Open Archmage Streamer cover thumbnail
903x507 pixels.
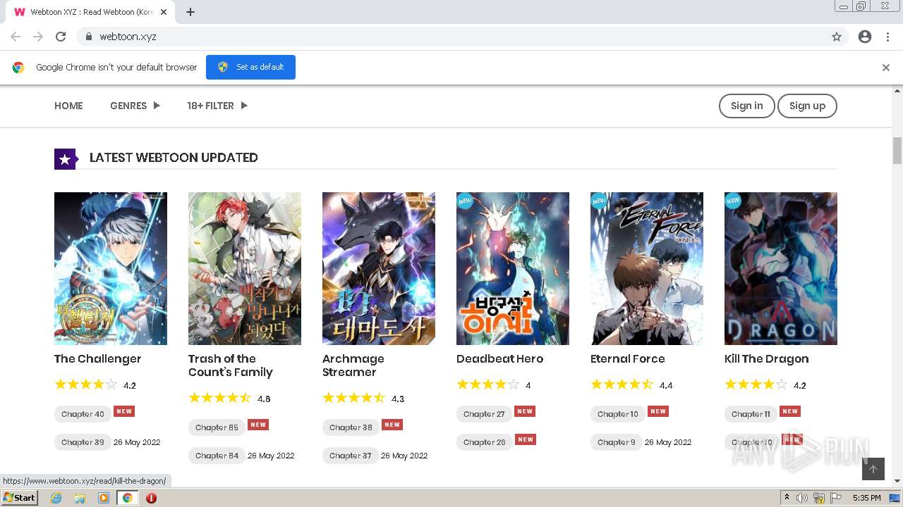379,268
